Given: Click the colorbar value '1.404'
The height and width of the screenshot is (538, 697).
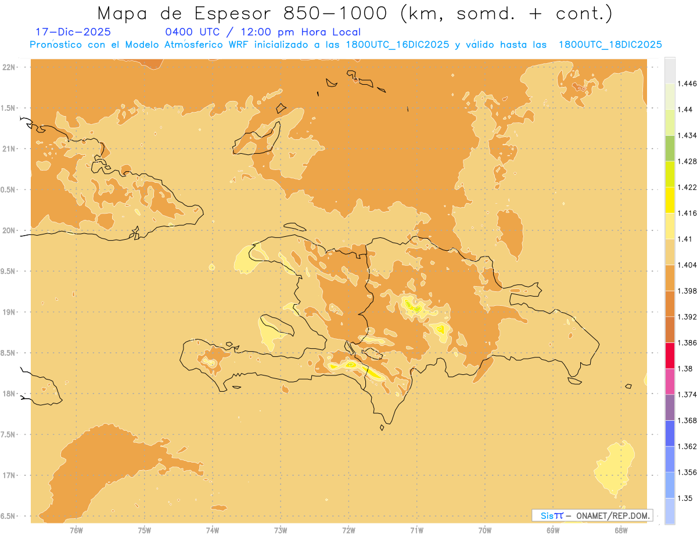Looking at the screenshot, I should (x=687, y=265).
